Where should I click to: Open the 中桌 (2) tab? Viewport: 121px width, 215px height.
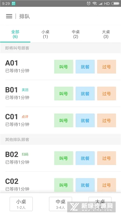76,34
